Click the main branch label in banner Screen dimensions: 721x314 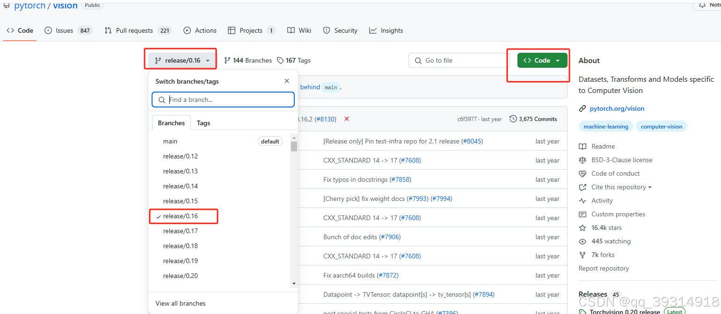[331, 87]
